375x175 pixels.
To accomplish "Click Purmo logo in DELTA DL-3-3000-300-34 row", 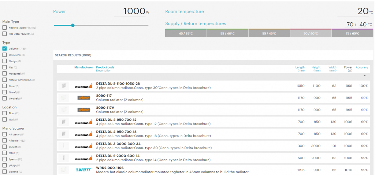I will pos(84,146).
